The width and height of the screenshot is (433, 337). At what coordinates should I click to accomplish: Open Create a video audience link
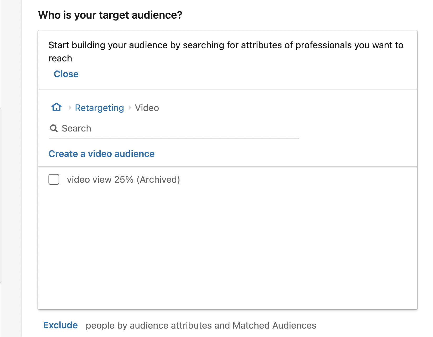click(102, 154)
